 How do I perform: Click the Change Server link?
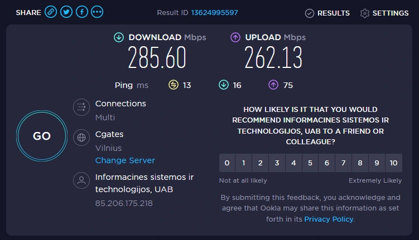point(125,160)
